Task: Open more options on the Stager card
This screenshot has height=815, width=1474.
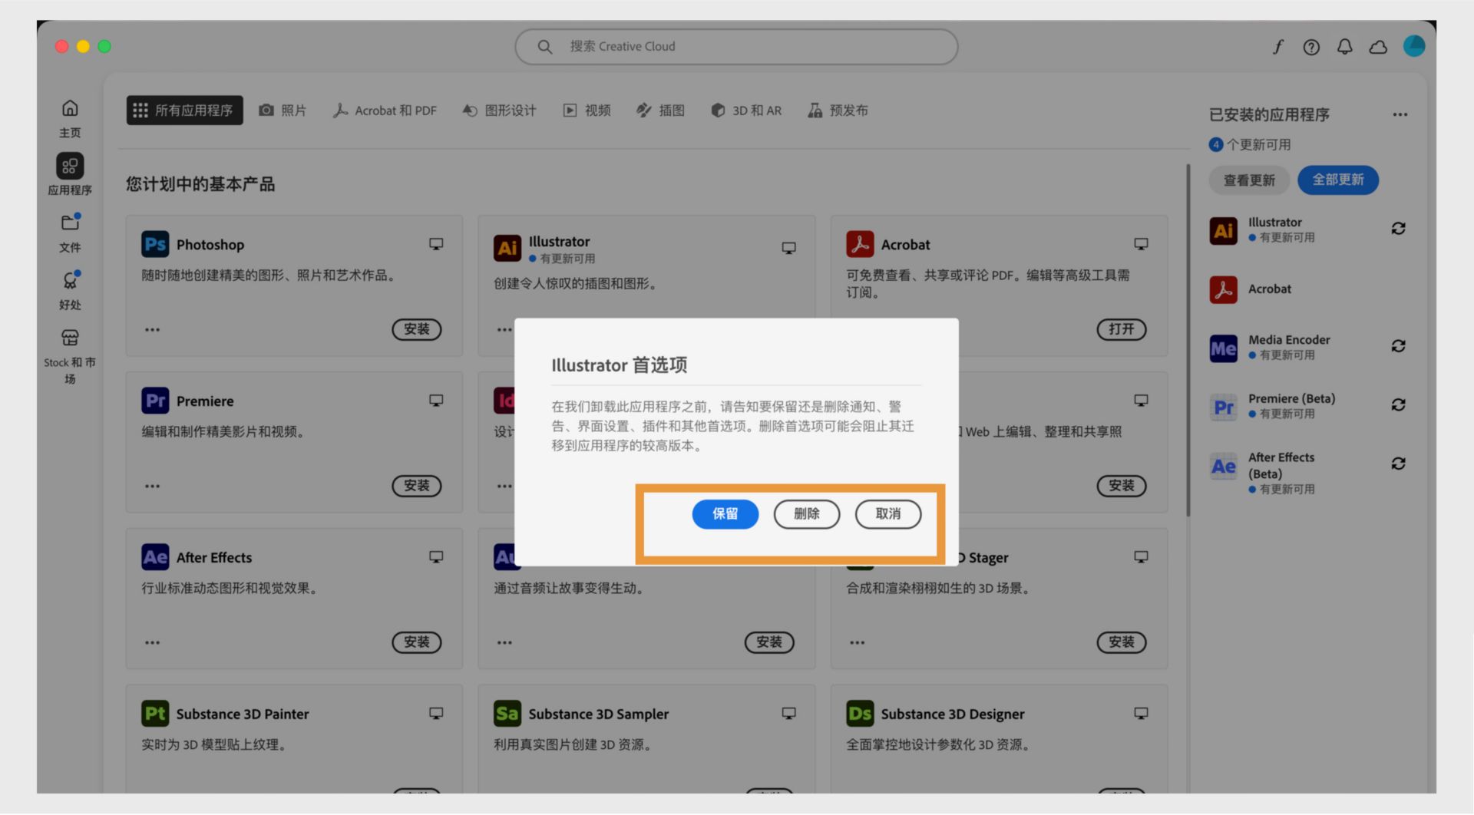Action: pos(857,643)
